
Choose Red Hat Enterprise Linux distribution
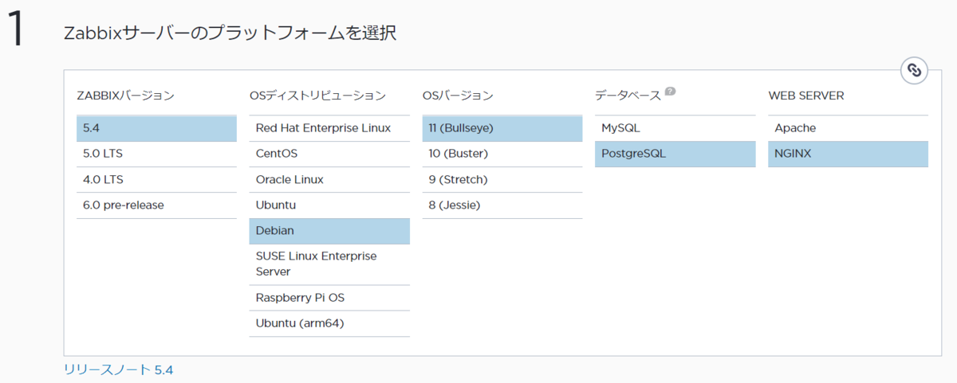(x=329, y=128)
